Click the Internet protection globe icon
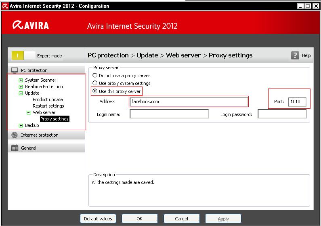The height and width of the screenshot is (226, 321). 15,135
